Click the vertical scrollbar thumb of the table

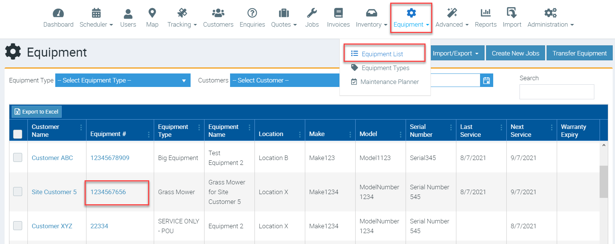(x=603, y=181)
